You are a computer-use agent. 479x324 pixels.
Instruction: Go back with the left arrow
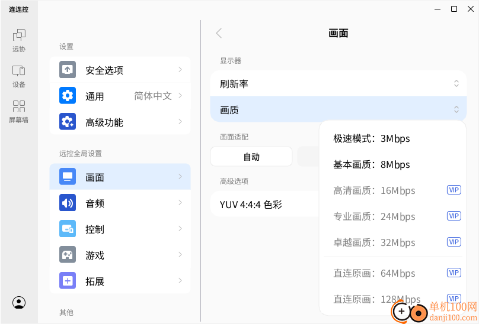(219, 33)
